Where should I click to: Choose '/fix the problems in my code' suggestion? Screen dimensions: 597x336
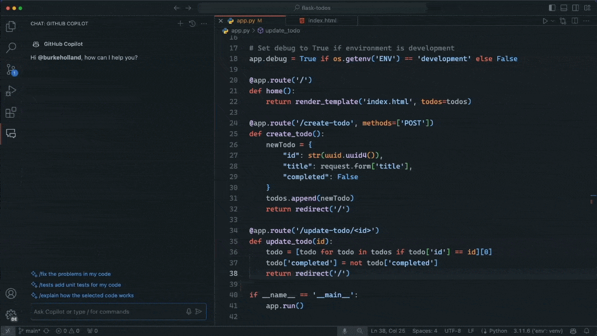point(71,274)
